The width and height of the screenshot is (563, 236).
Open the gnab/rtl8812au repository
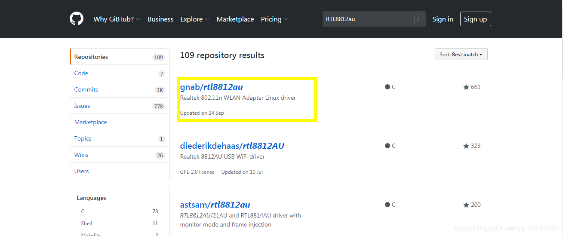click(x=212, y=87)
